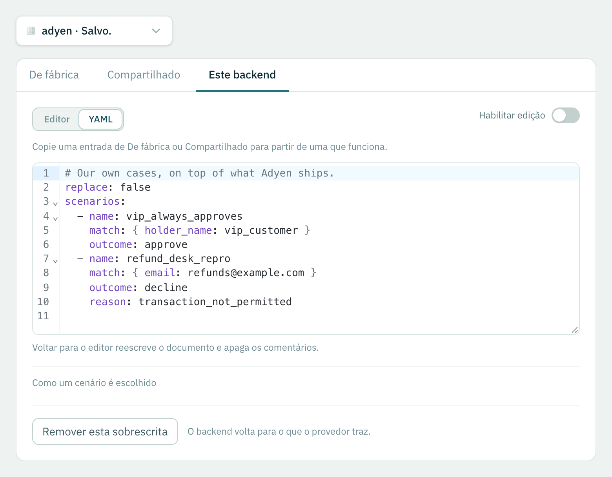Collapse the refund_desk_repro fold arrow

[x=55, y=260]
